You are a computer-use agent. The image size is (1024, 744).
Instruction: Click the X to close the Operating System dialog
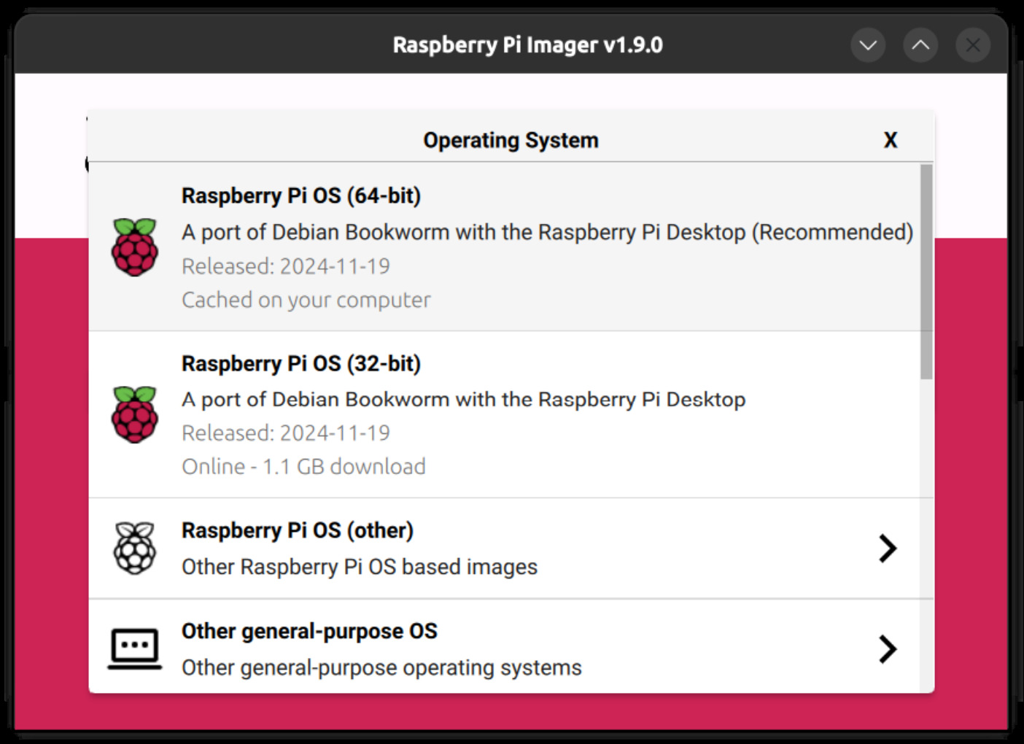click(891, 139)
